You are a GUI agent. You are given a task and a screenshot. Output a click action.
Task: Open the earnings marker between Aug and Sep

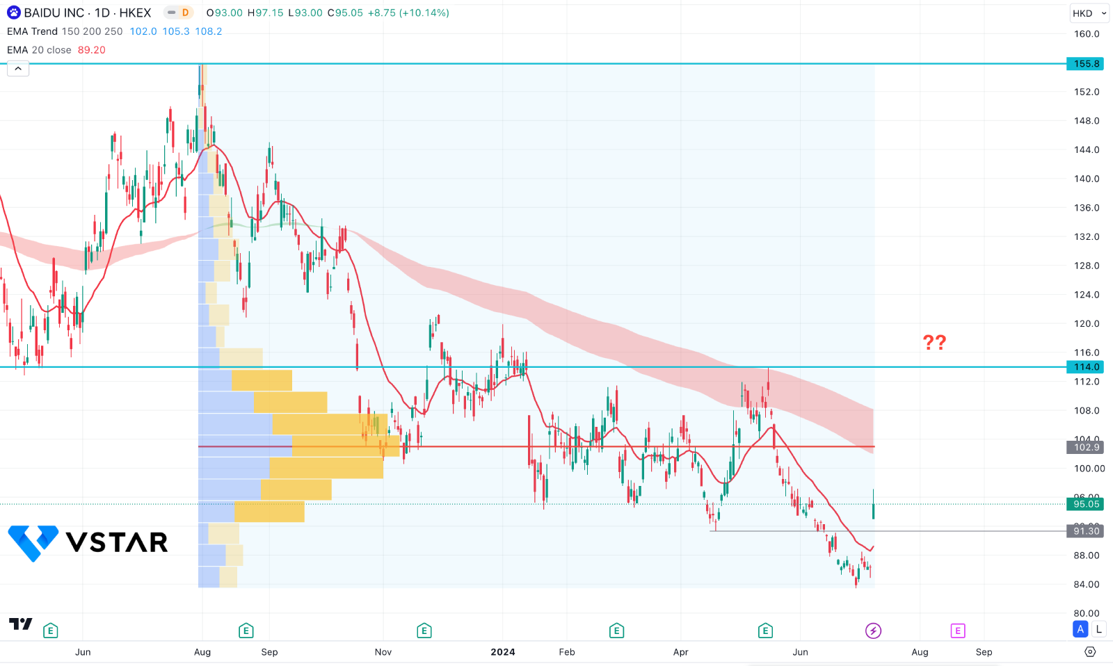pyautogui.click(x=246, y=631)
